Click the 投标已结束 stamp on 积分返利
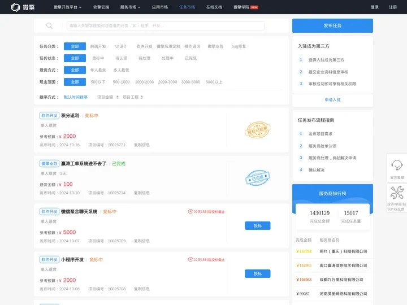The image size is (407, 305). click(x=258, y=130)
